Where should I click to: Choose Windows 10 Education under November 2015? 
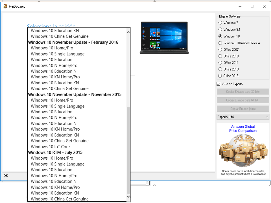pyautogui.click(x=51, y=112)
